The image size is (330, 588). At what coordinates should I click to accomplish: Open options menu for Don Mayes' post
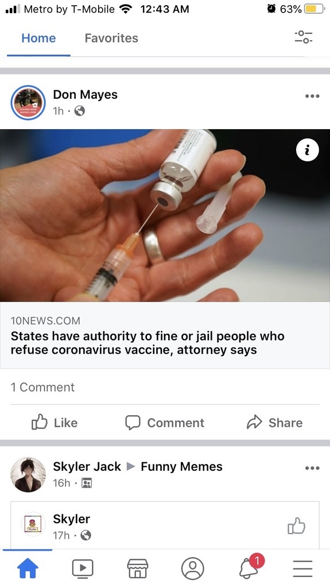click(x=312, y=96)
